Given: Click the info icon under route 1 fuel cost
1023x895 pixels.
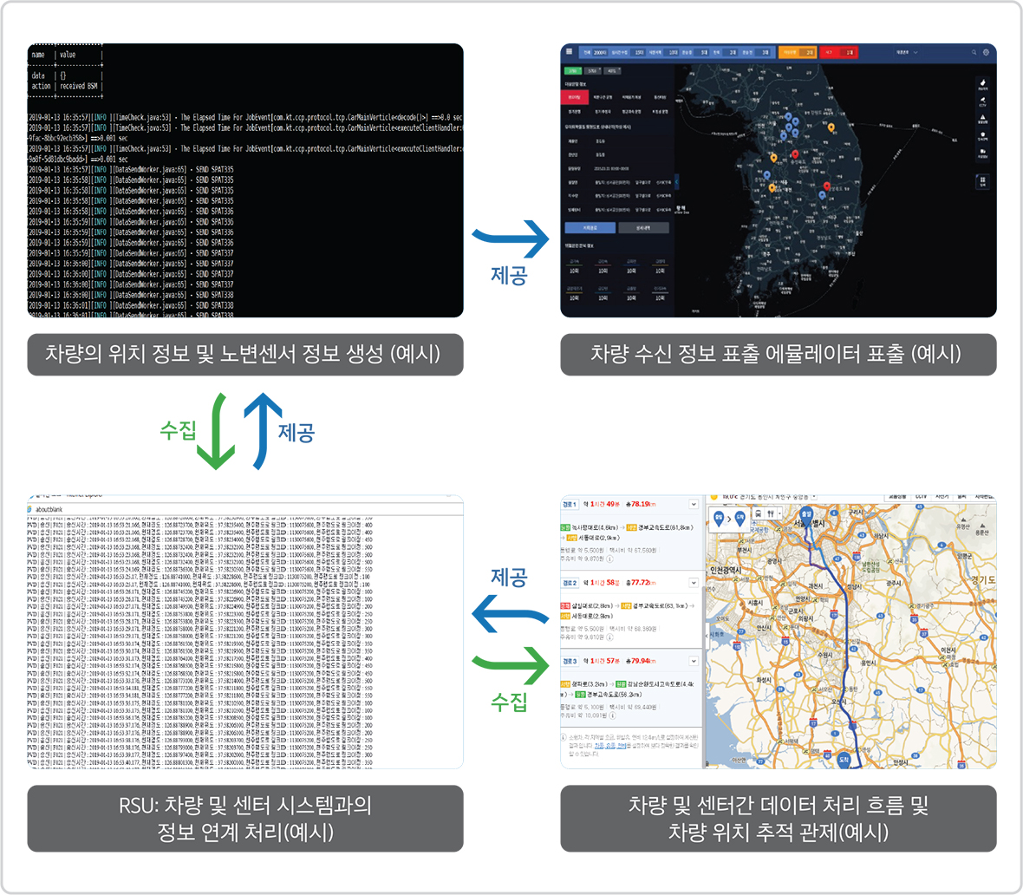Looking at the screenshot, I should 609,559.
